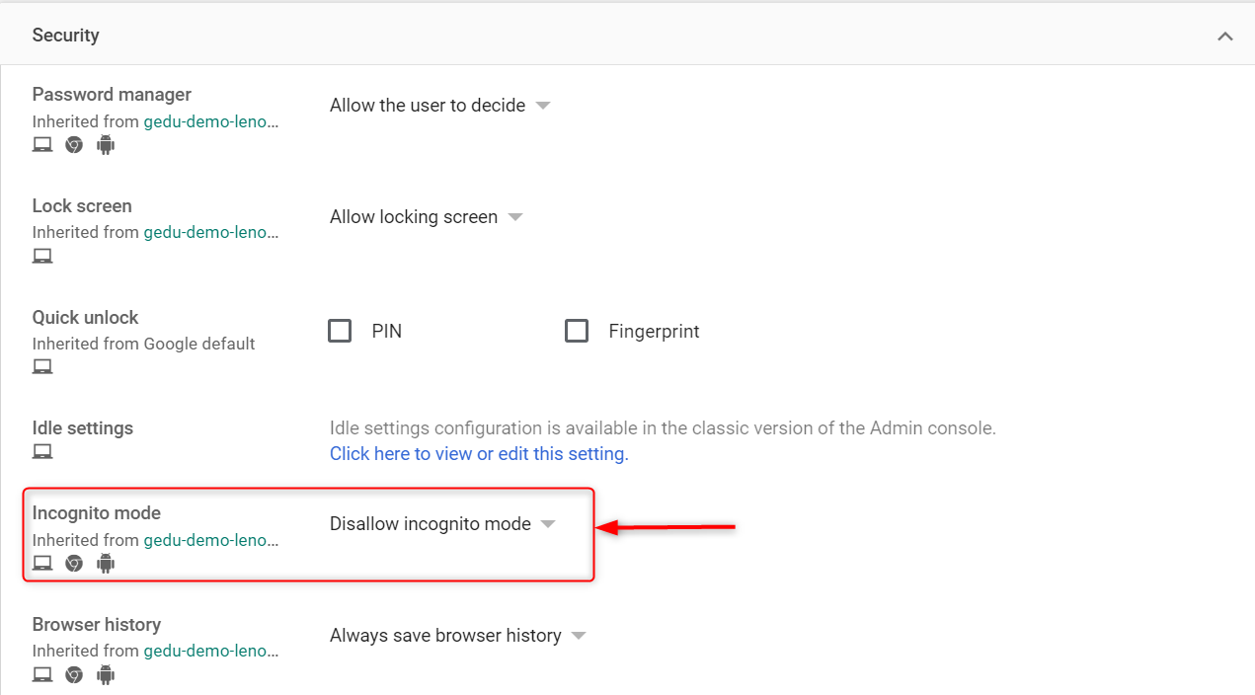Select the Chrome browser icon under Browser history
This screenshot has width=1255, height=695.
73,674
